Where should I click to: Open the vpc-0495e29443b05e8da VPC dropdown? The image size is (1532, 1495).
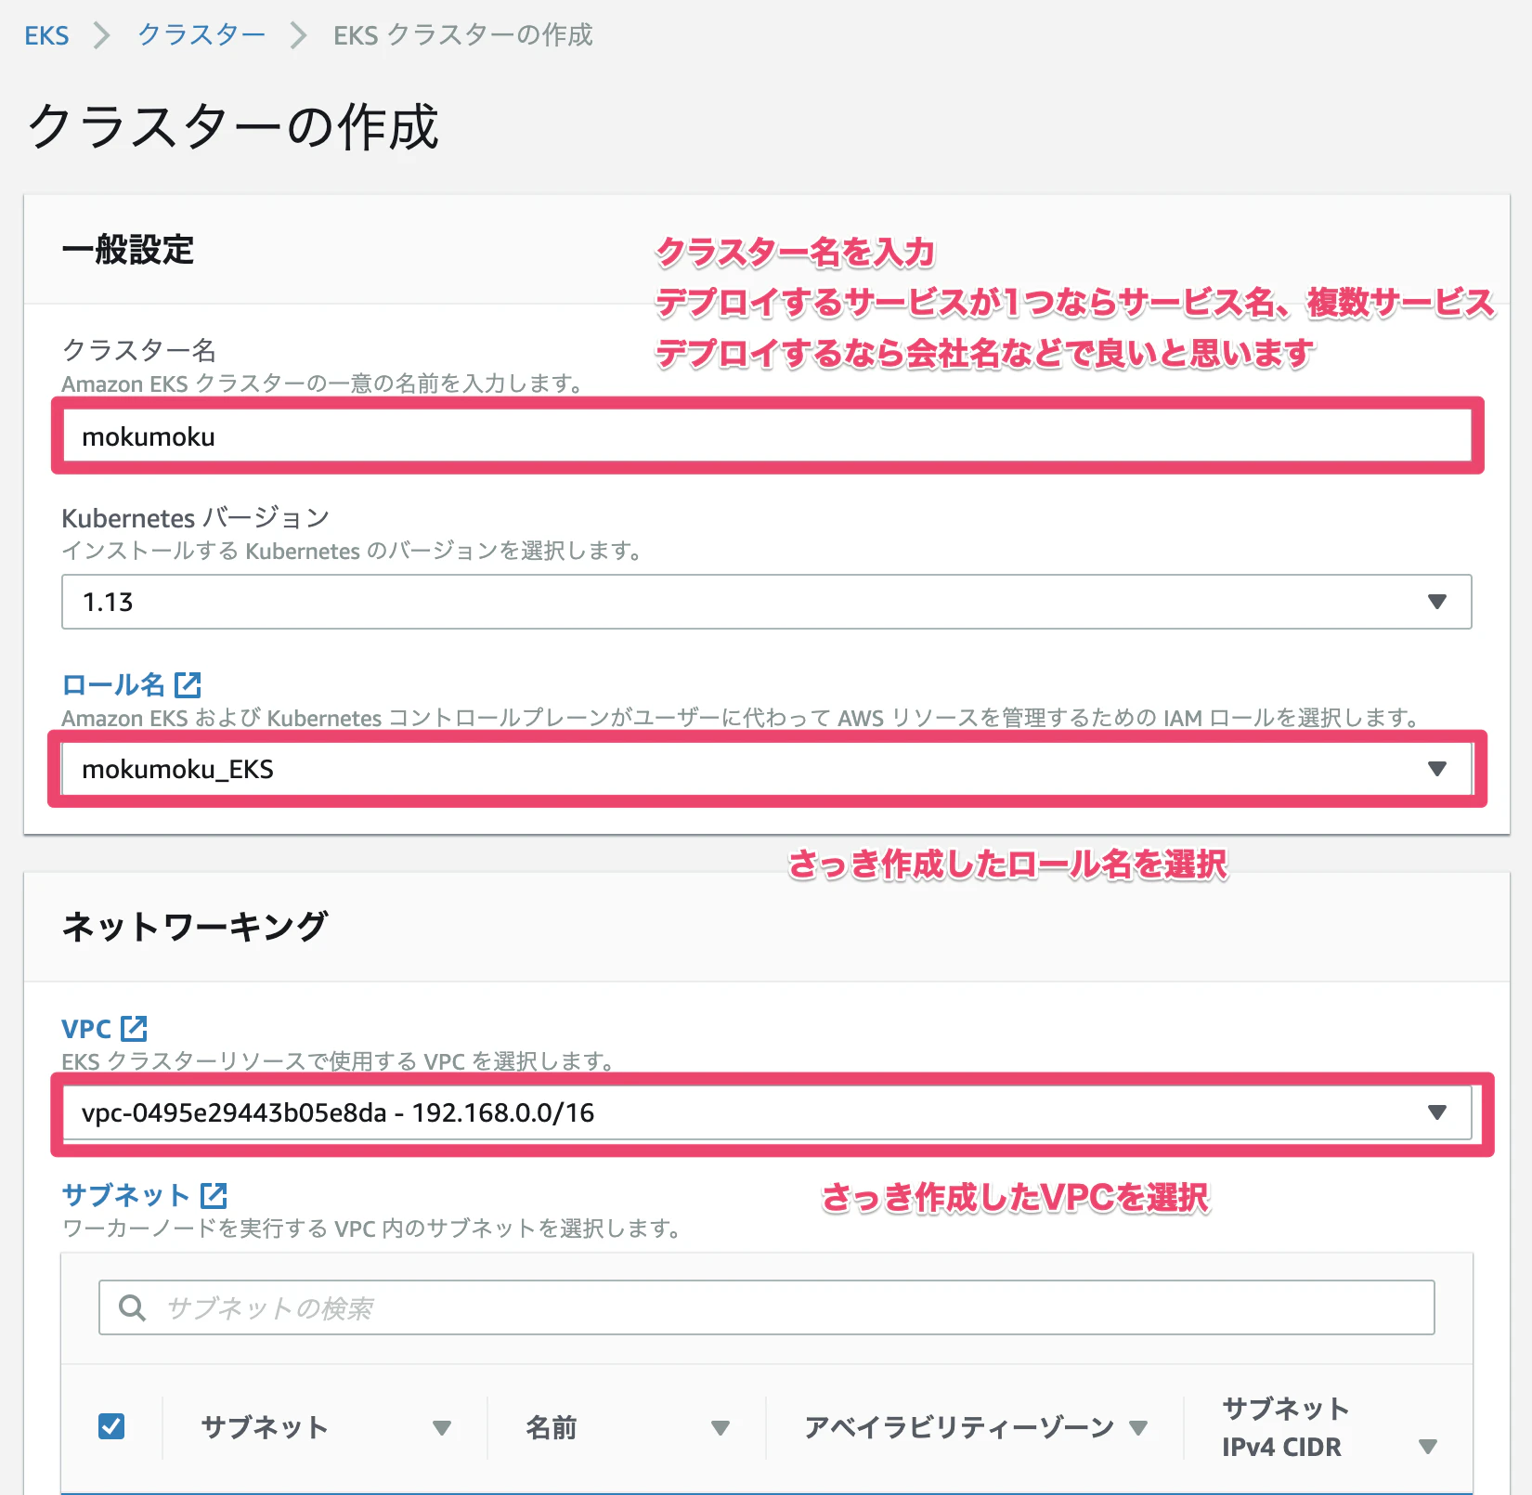click(x=767, y=1112)
